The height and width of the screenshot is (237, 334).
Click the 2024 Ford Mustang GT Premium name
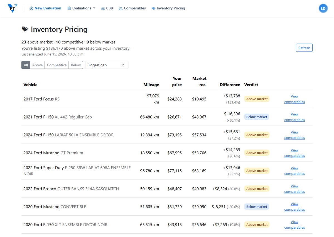click(53, 153)
